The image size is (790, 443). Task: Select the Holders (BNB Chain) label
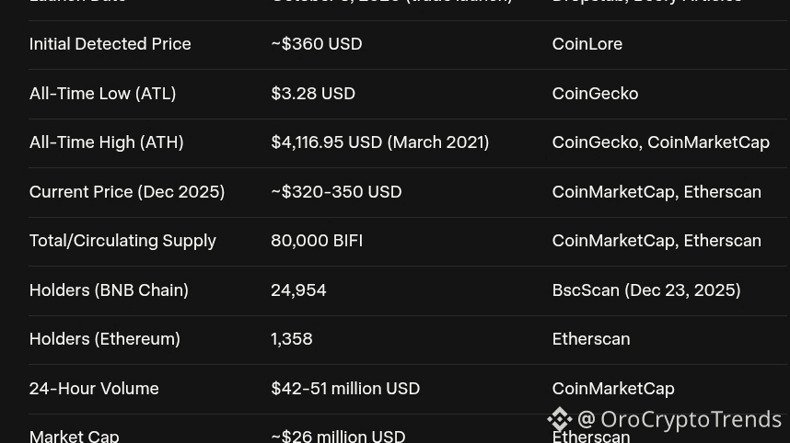click(x=109, y=290)
